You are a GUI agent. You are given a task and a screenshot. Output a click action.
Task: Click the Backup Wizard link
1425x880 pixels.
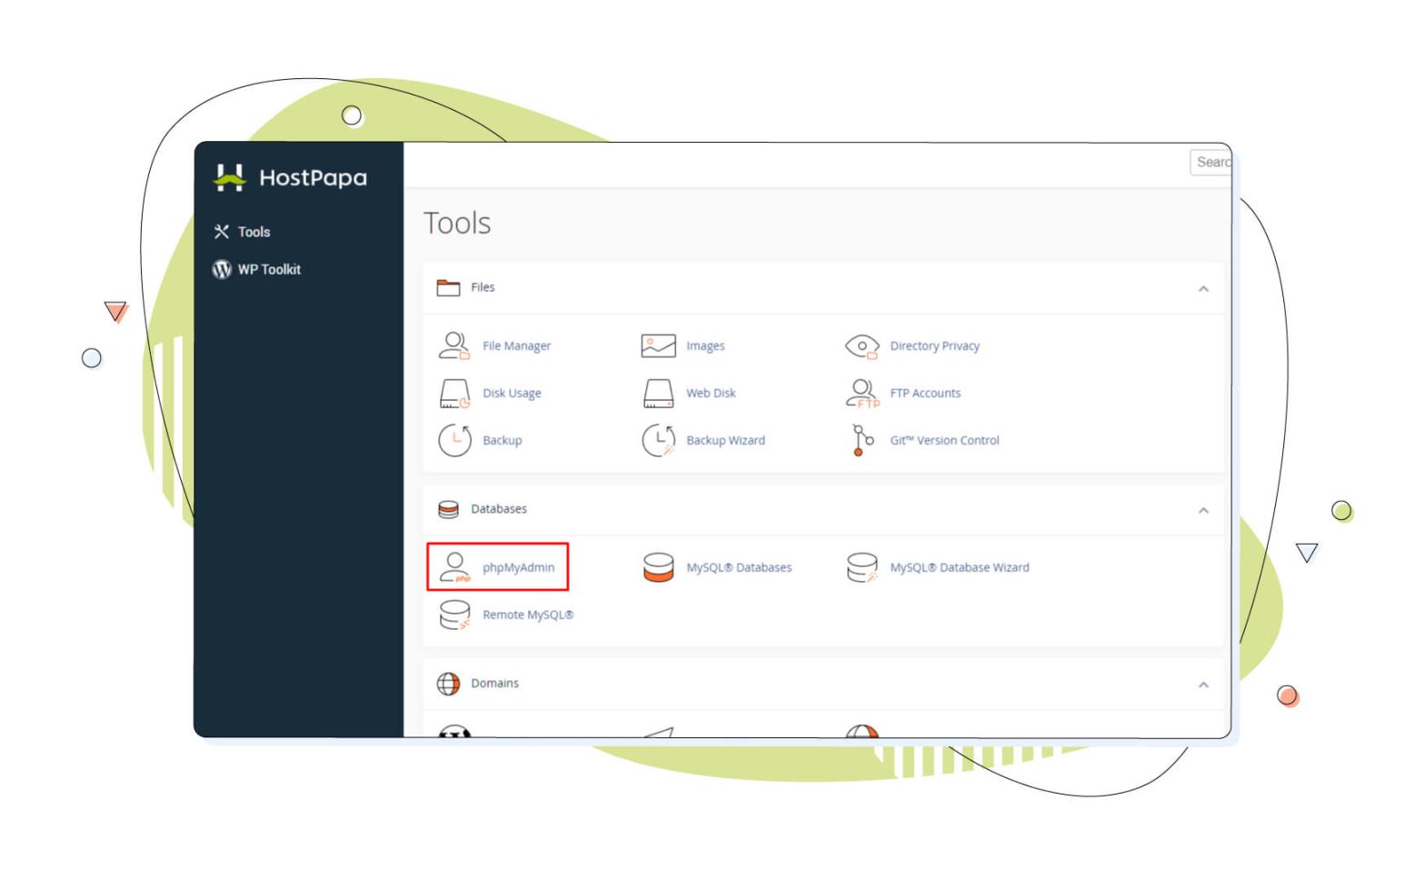[725, 441]
